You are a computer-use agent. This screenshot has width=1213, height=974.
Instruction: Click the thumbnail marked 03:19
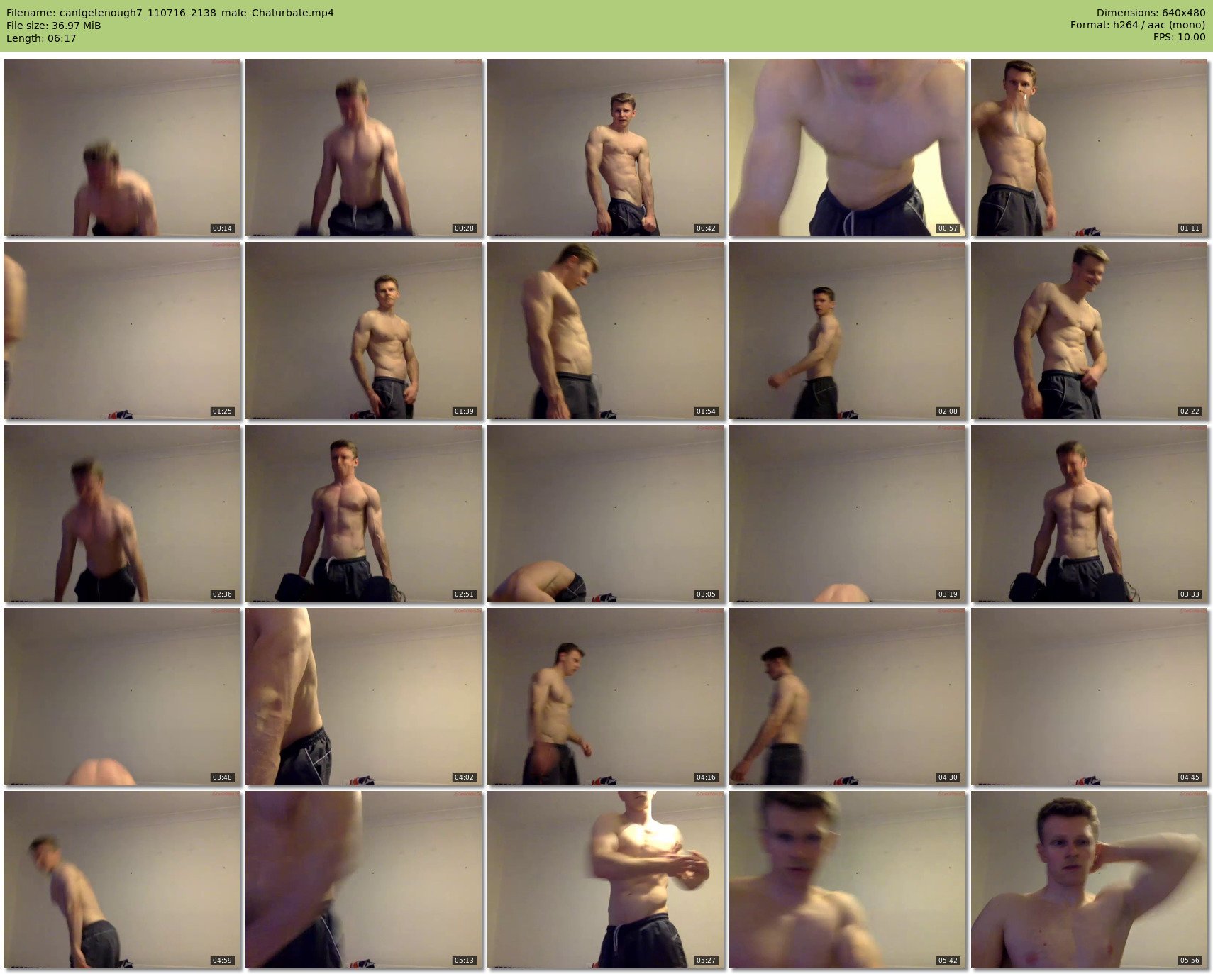click(x=848, y=514)
